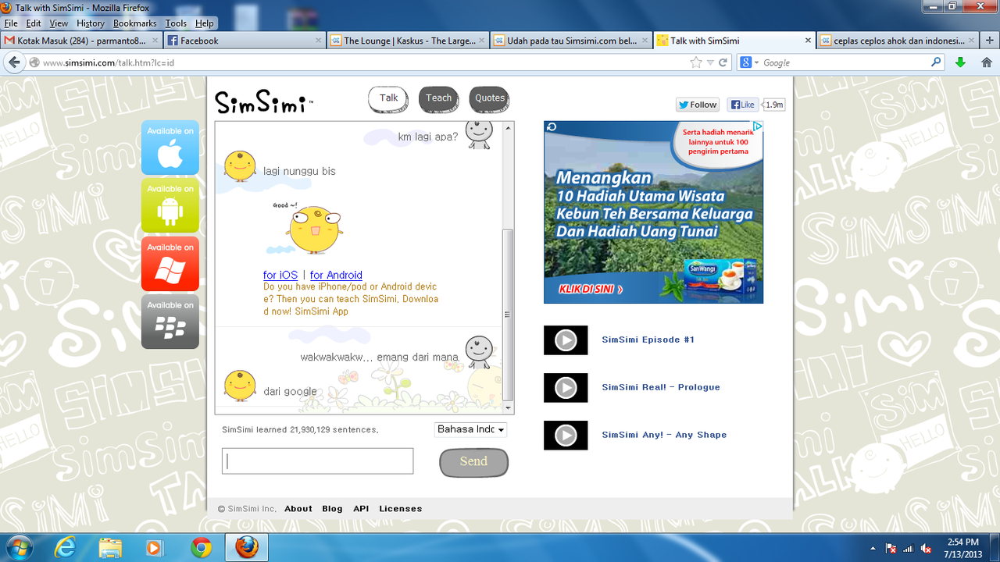Viewport: 1000px width, 562px height.
Task: Follow SimSimi on Twitter
Action: click(698, 105)
